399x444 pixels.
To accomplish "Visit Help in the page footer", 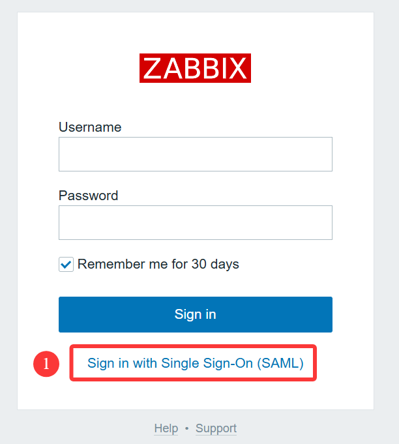I will click(166, 428).
